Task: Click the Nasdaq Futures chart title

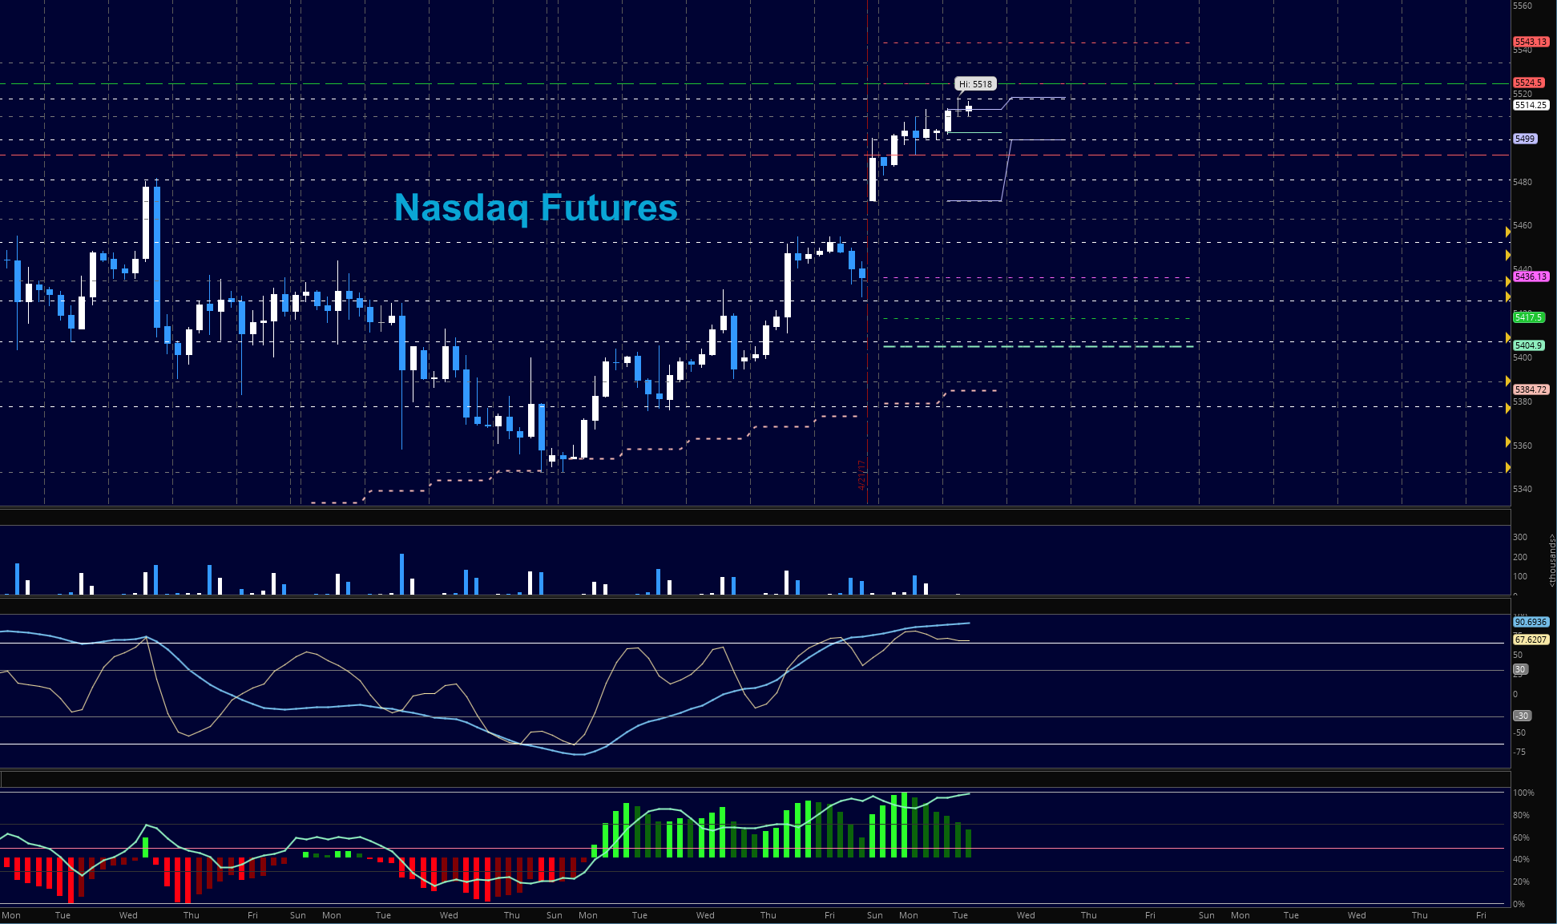Action: point(536,207)
